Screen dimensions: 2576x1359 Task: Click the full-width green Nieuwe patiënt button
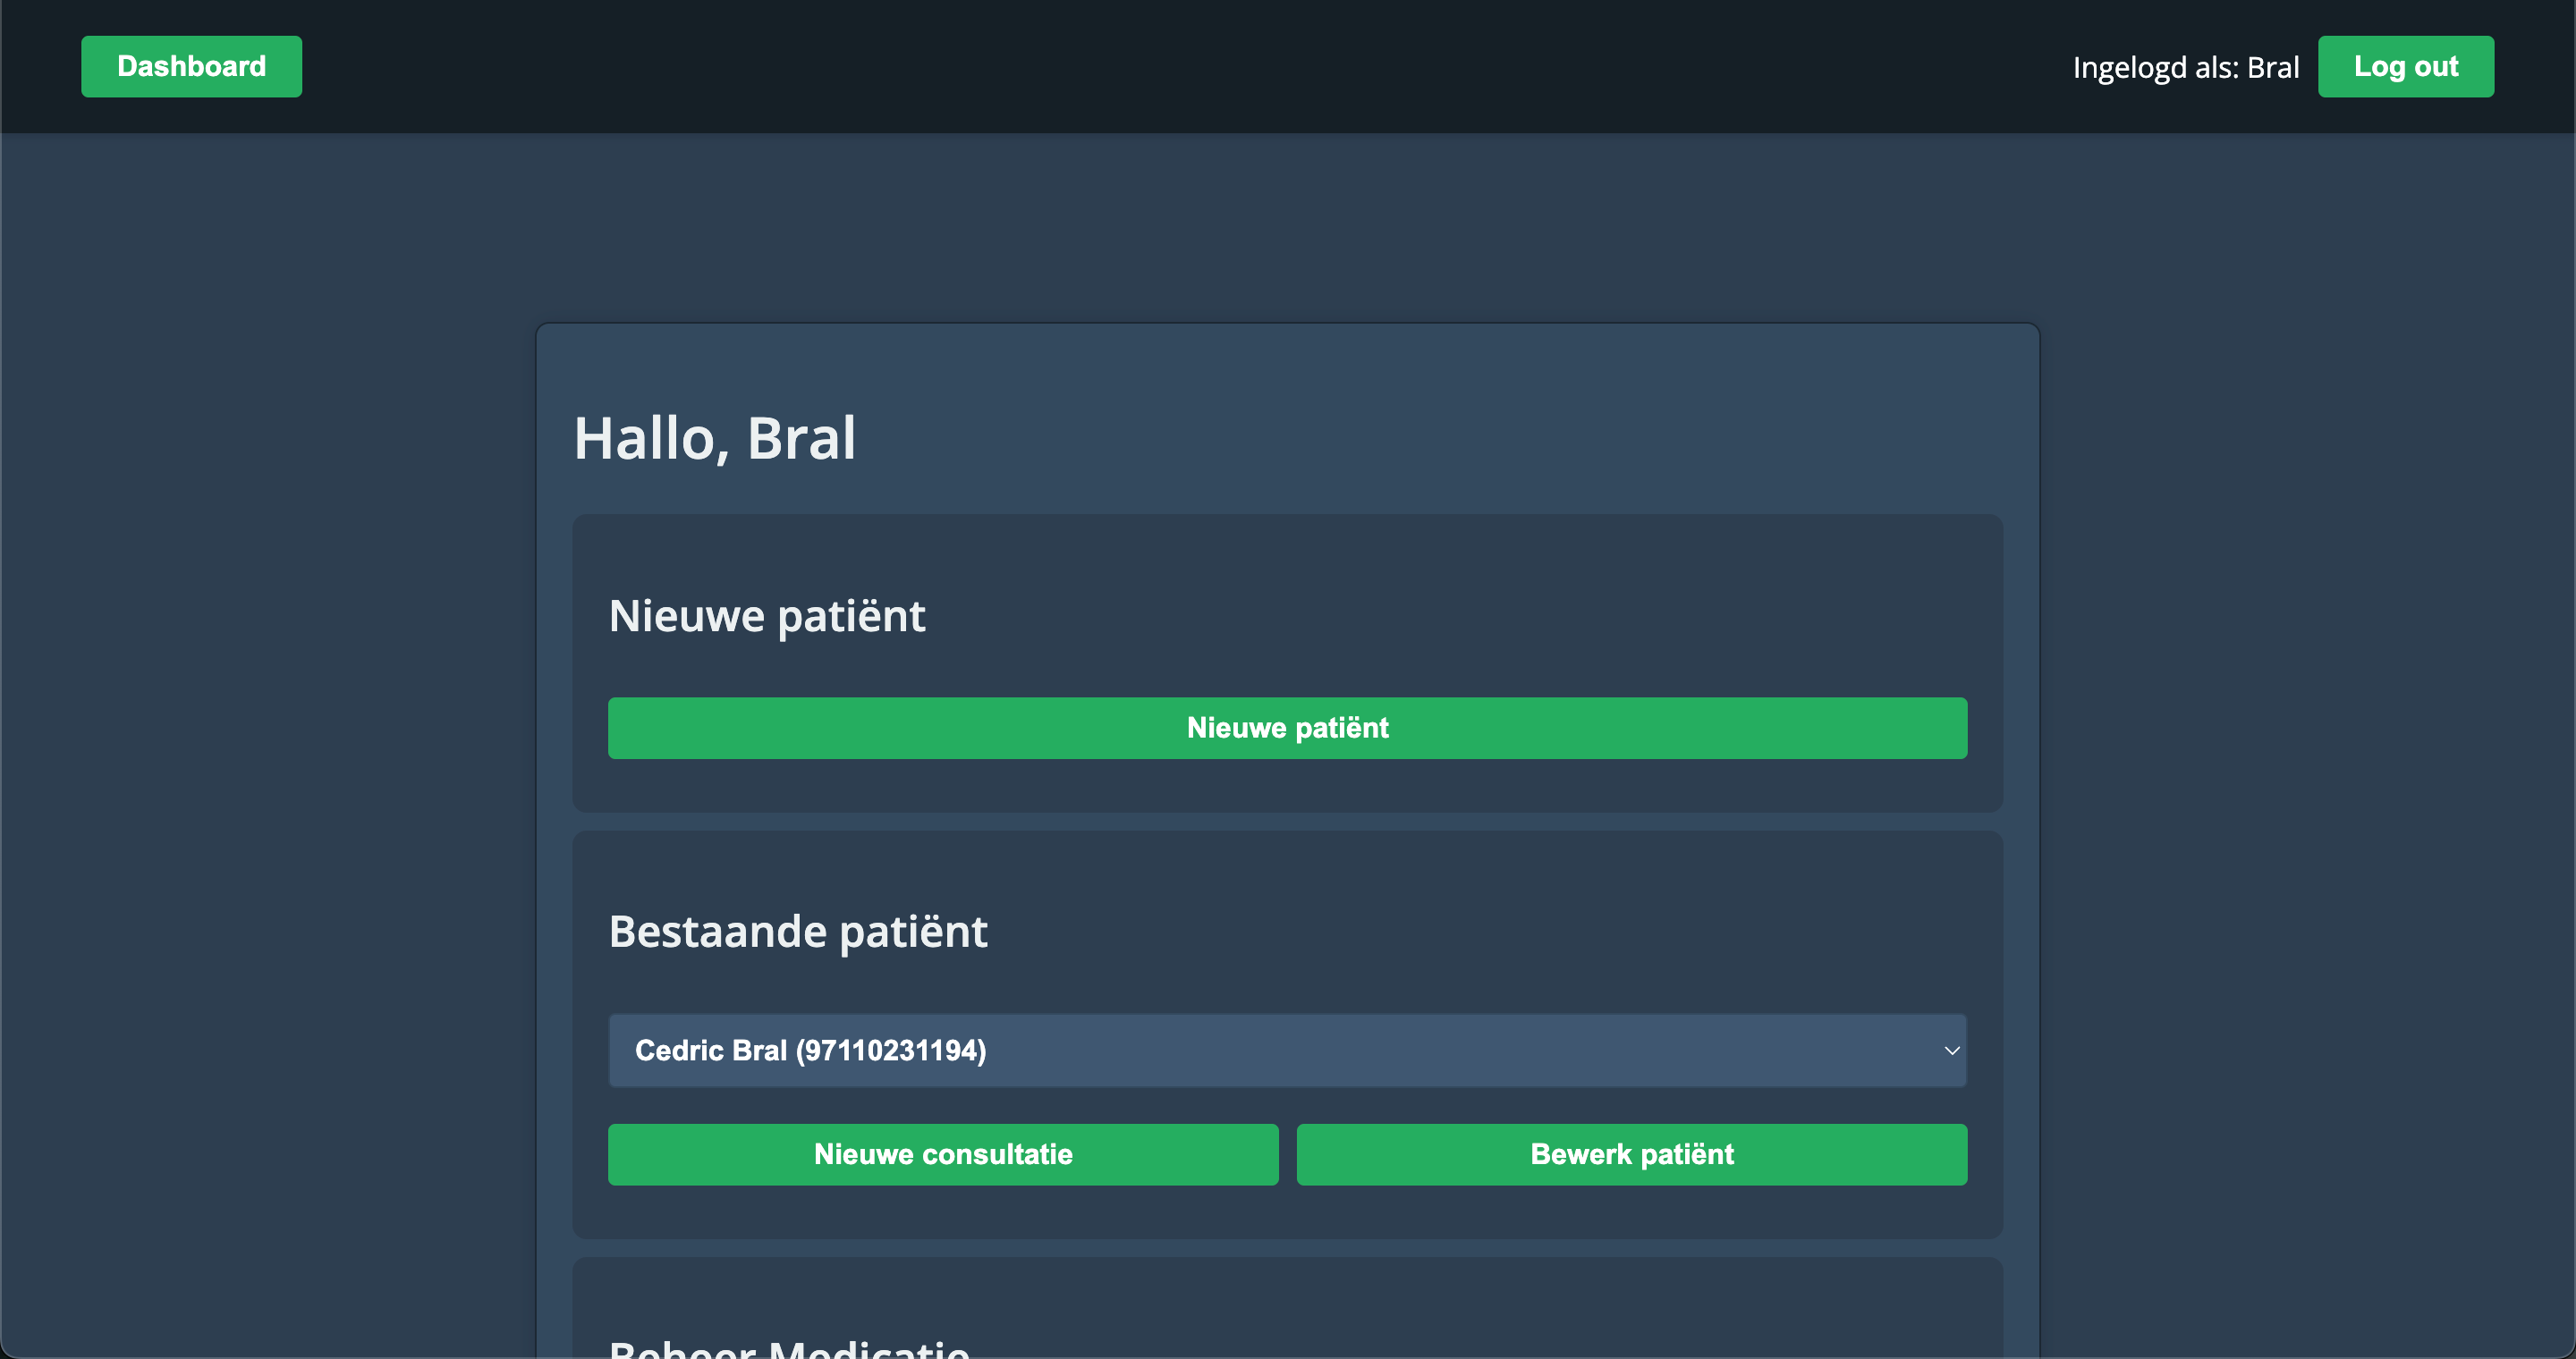click(x=1287, y=728)
